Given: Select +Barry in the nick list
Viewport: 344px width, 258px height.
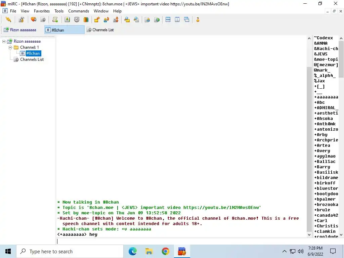Looking at the screenshot, I should click(x=322, y=167).
